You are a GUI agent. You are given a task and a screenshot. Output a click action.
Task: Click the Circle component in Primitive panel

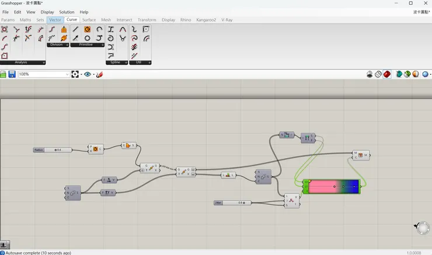88,29
